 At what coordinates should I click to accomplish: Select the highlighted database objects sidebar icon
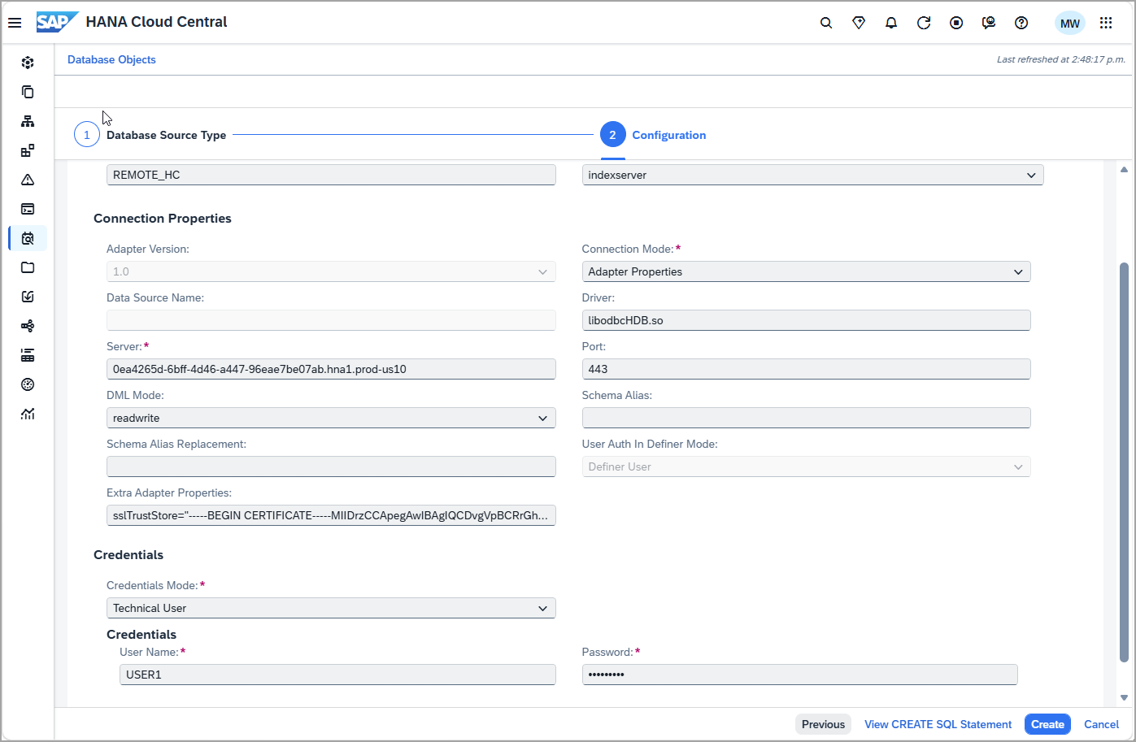coord(28,238)
